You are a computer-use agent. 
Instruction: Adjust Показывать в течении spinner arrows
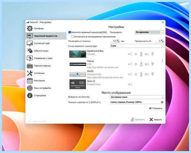coord(118,41)
